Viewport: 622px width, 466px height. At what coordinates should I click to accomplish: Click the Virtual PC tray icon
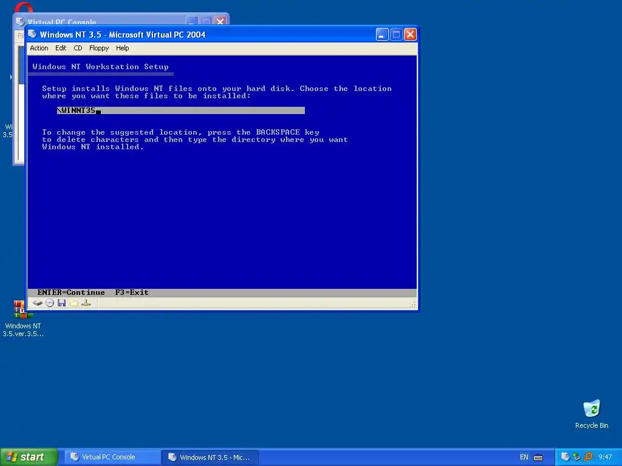click(x=566, y=457)
